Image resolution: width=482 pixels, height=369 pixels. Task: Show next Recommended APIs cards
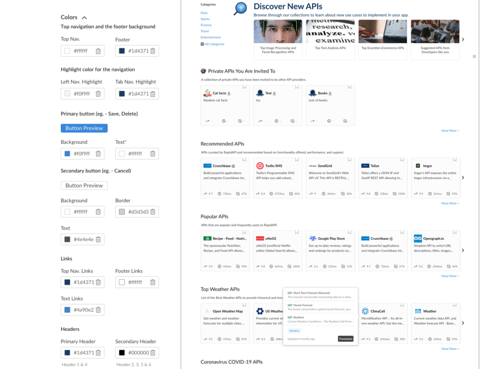[x=463, y=178]
